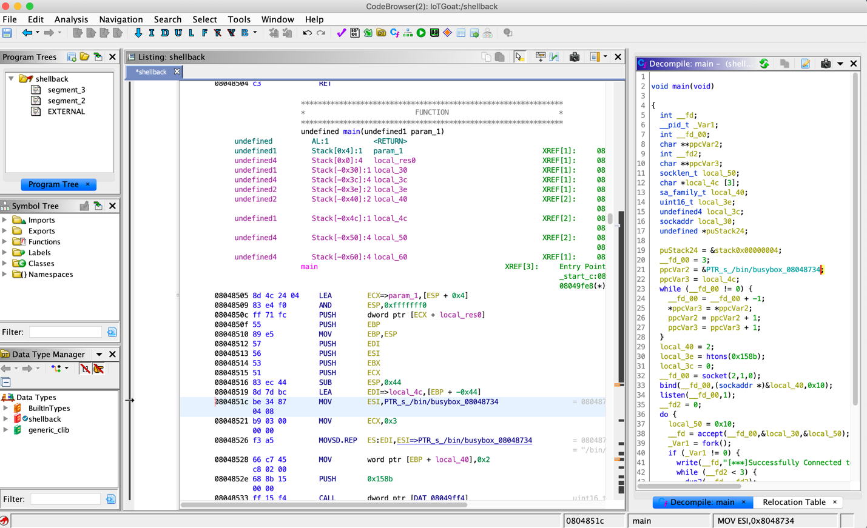Image resolution: width=867 pixels, height=528 pixels.
Task: Click the Symbol Tree filter field
Action: 66,332
